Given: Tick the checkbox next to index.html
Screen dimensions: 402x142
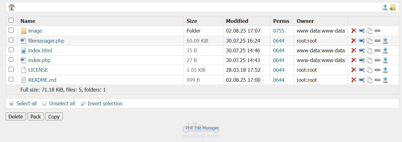Looking at the screenshot, I should (11, 50).
